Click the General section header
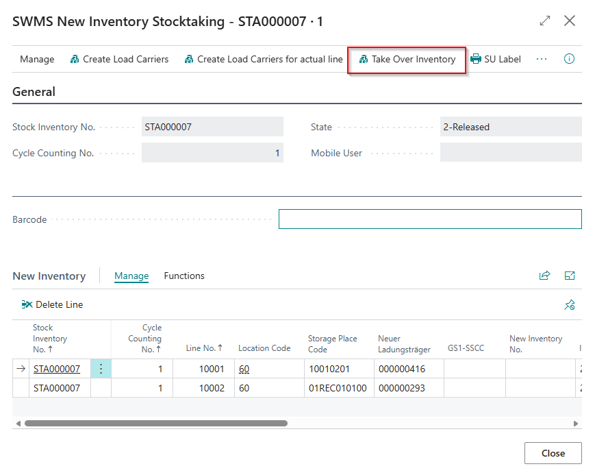Screen dimensions: 595x473 [x=34, y=92]
